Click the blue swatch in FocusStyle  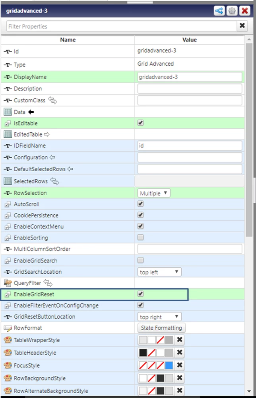[x=169, y=365]
